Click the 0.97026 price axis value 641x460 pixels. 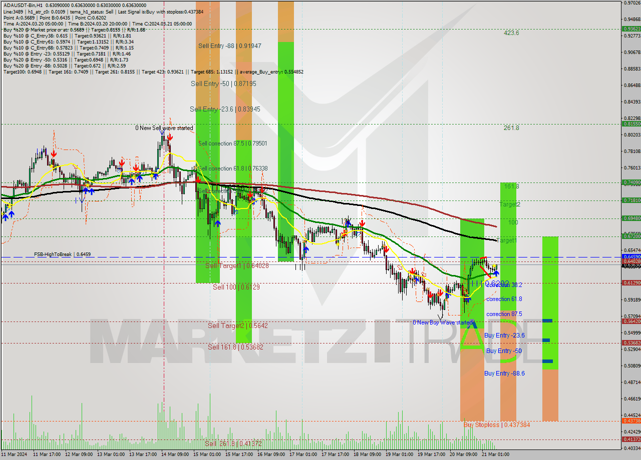point(632,3)
